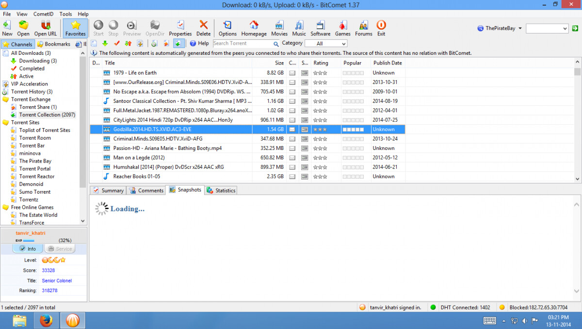Viewport: 582px width, 329px height.
Task: Toggle the Favorites panel button
Action: pyautogui.click(x=75, y=28)
